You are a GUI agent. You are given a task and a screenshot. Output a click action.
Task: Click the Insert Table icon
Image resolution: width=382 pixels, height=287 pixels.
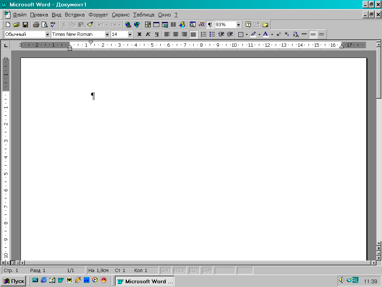pos(156,25)
